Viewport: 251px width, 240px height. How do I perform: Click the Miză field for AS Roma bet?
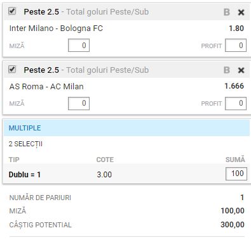(x=79, y=103)
